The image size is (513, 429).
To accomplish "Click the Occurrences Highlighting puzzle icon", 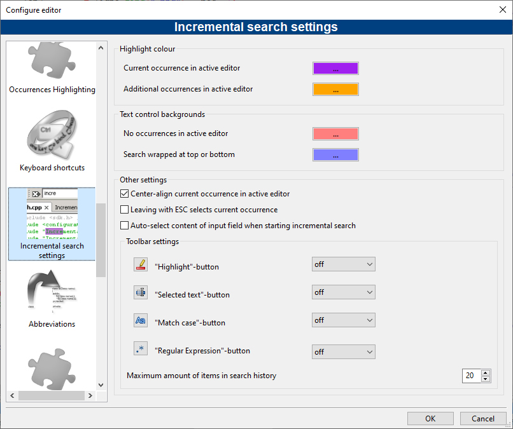I will click(52, 61).
